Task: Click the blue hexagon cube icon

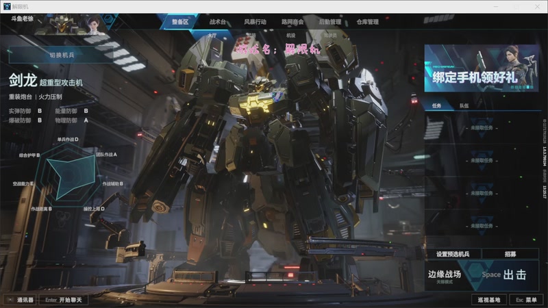Action: [x=110, y=19]
